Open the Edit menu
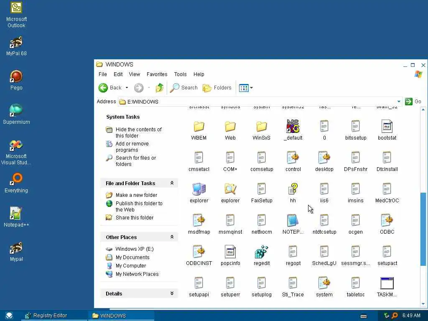 [118, 74]
